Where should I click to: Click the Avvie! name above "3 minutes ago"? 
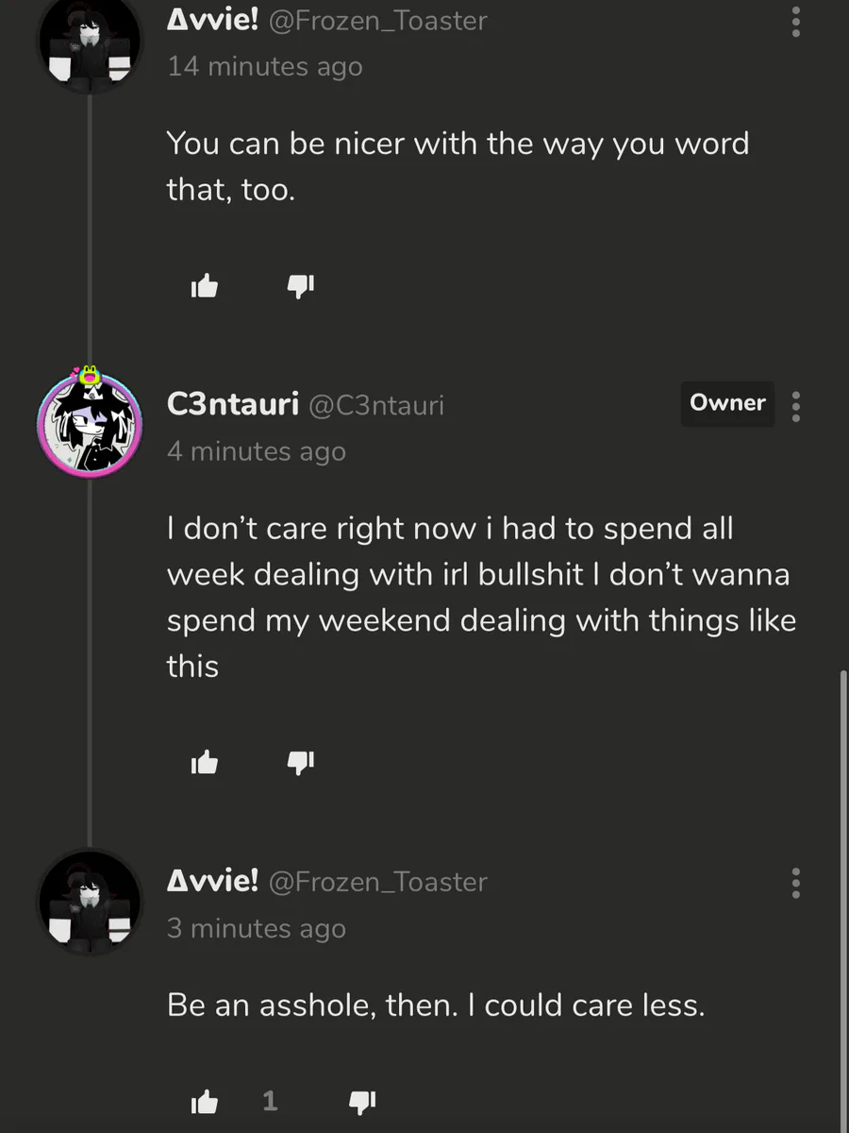pyautogui.click(x=212, y=881)
